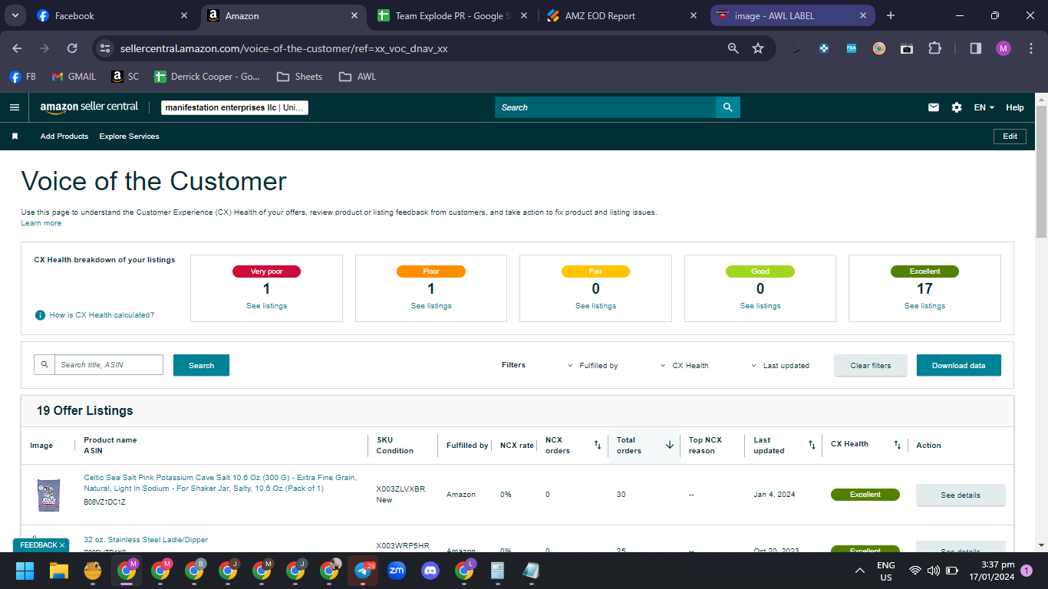Go back using Chrome's back arrow
Image resolution: width=1048 pixels, height=589 pixels.
tap(17, 48)
